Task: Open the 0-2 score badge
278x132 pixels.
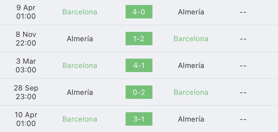Action: 139,92
